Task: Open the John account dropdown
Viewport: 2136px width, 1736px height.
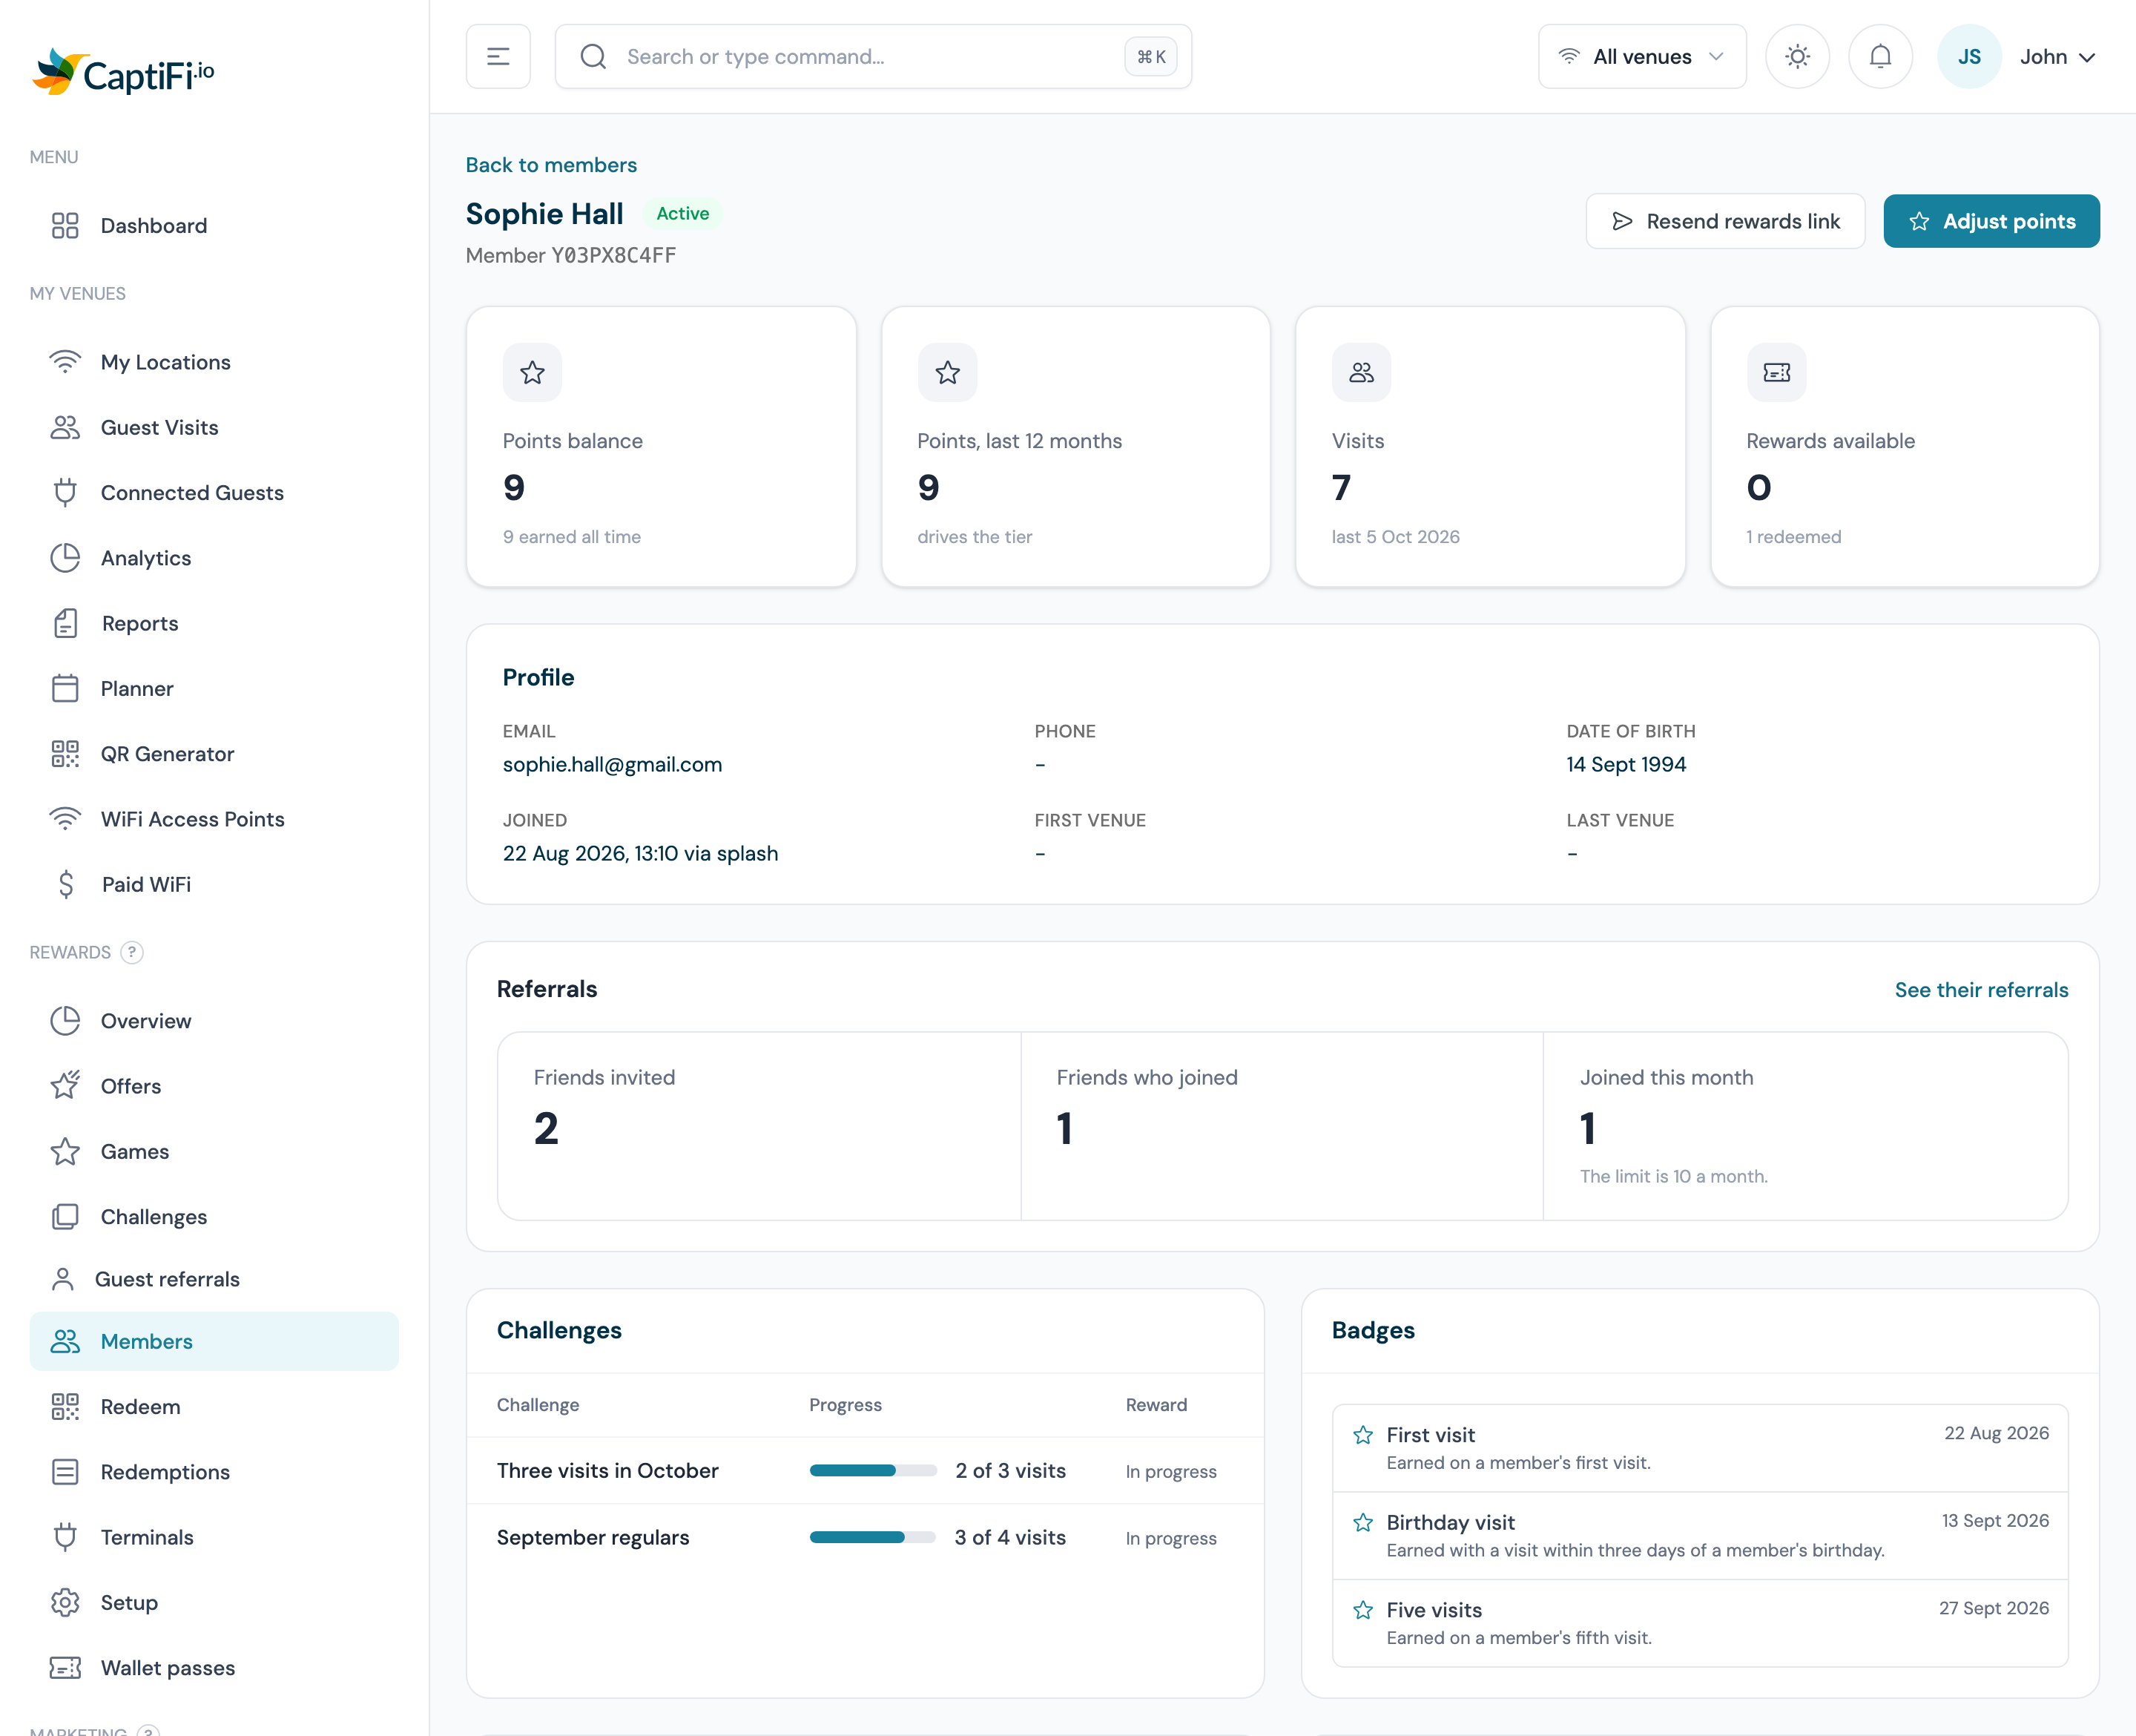Action: coord(2057,57)
